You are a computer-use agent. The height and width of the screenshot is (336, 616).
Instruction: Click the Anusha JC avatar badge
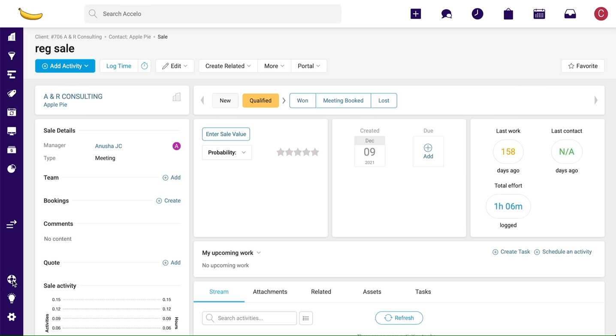[x=176, y=146]
